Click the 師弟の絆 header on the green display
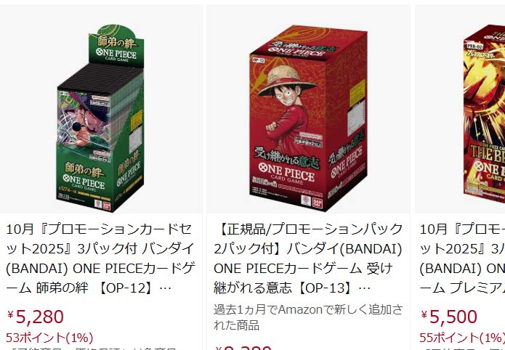Screen dimensions: 505x350 point(116,43)
